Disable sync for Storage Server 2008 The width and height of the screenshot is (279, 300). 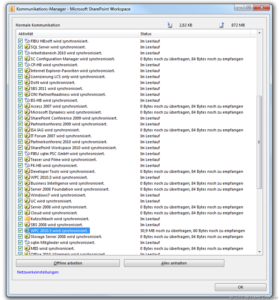tap(20, 236)
